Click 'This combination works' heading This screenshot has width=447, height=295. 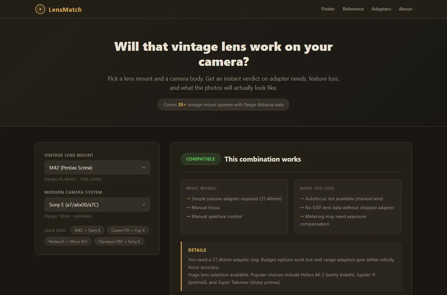[263, 159]
